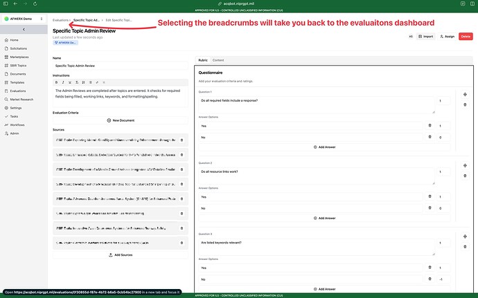
Task: Click the Tasks checkmark icon in sidebar
Action: (6, 117)
